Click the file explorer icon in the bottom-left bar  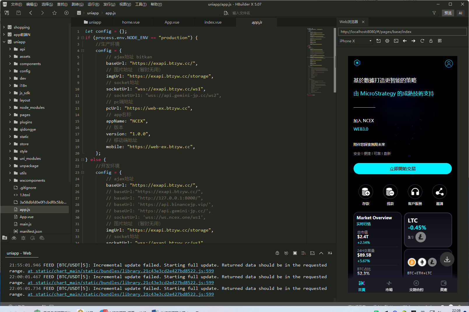[5, 238]
